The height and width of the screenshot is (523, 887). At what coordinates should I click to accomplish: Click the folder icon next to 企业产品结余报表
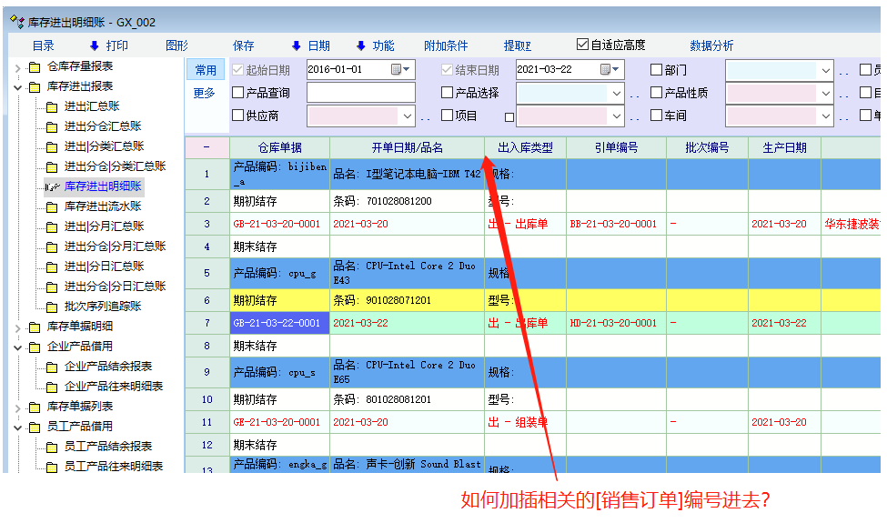(x=52, y=367)
